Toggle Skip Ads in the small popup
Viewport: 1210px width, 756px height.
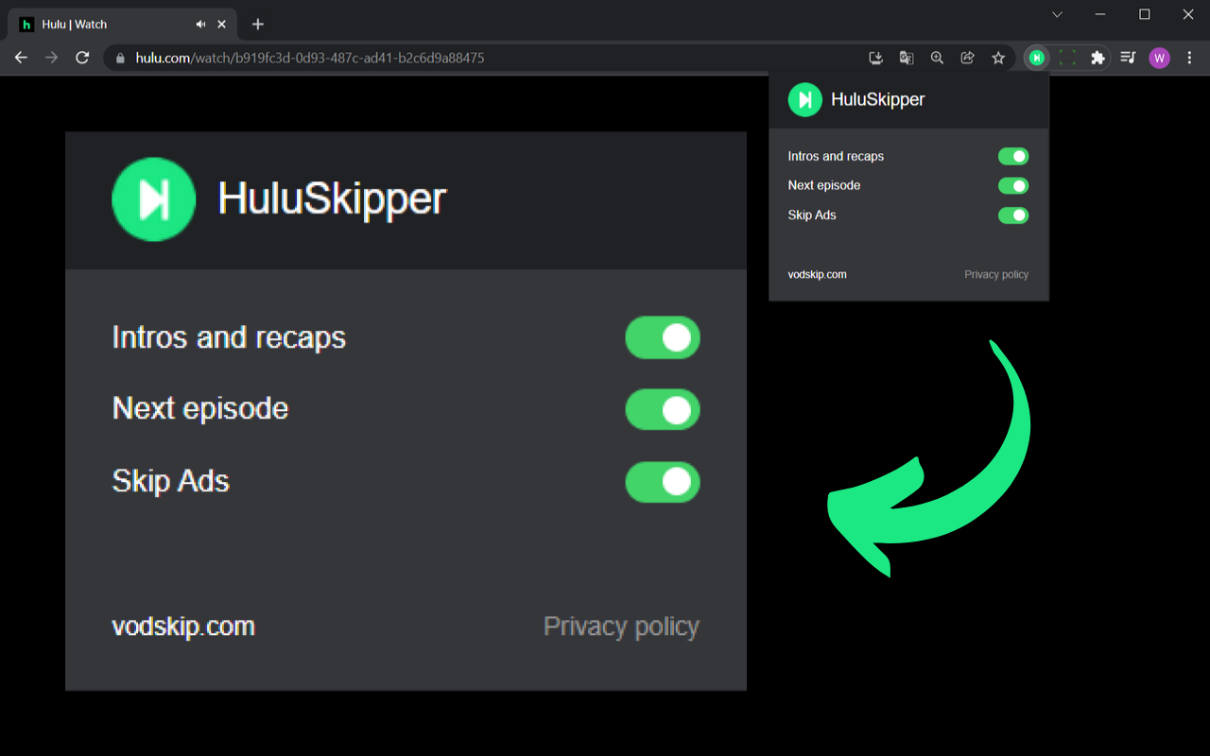(x=1013, y=215)
